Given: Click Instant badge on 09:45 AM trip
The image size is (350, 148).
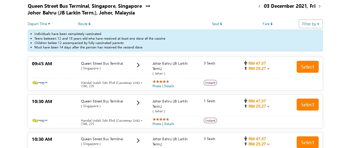Looking at the screenshot, I should coord(210,83).
